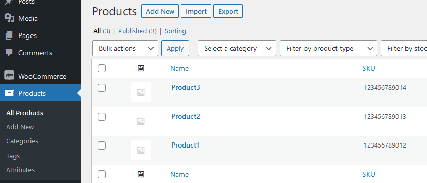Click the Product2 placeholder thumbnail
This screenshot has width=427, height=183.
point(141,121)
